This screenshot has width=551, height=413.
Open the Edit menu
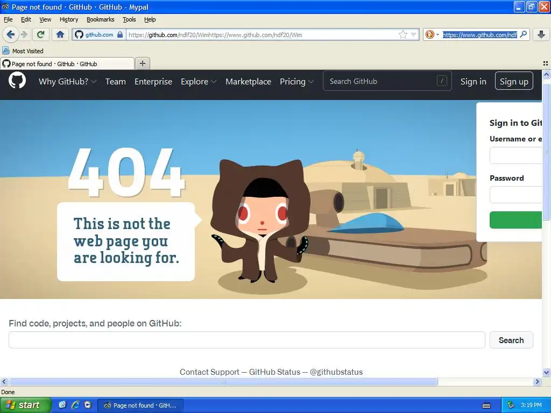click(x=26, y=19)
